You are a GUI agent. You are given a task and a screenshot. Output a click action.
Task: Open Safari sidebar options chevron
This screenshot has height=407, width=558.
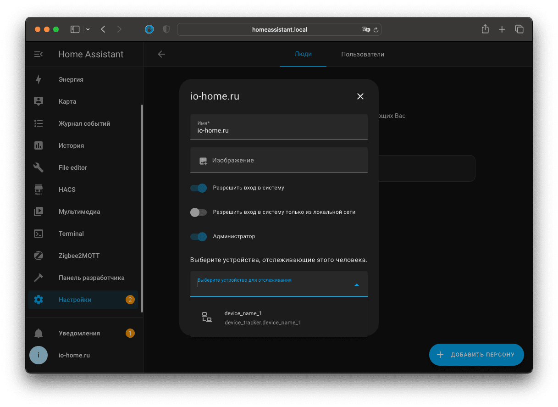pos(88,29)
